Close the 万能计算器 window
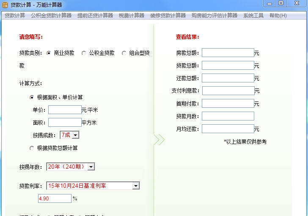 pyautogui.click(x=297, y=3)
